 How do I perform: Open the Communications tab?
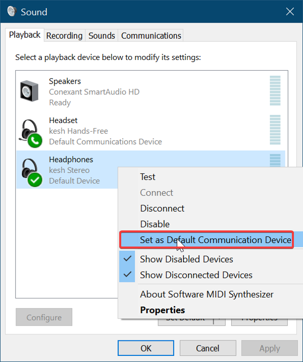click(x=151, y=36)
